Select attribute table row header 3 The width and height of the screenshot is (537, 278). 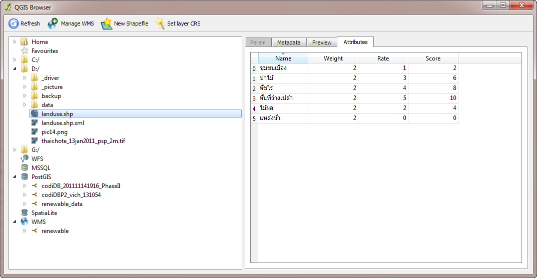[x=254, y=98]
